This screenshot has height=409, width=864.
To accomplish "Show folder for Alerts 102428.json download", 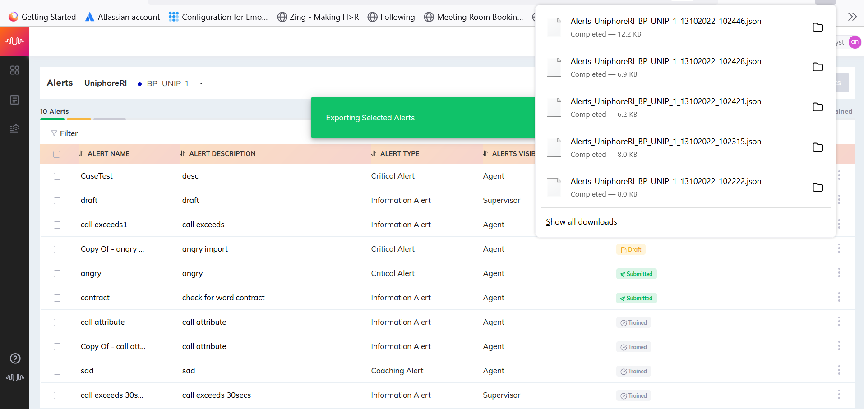I will [x=818, y=67].
